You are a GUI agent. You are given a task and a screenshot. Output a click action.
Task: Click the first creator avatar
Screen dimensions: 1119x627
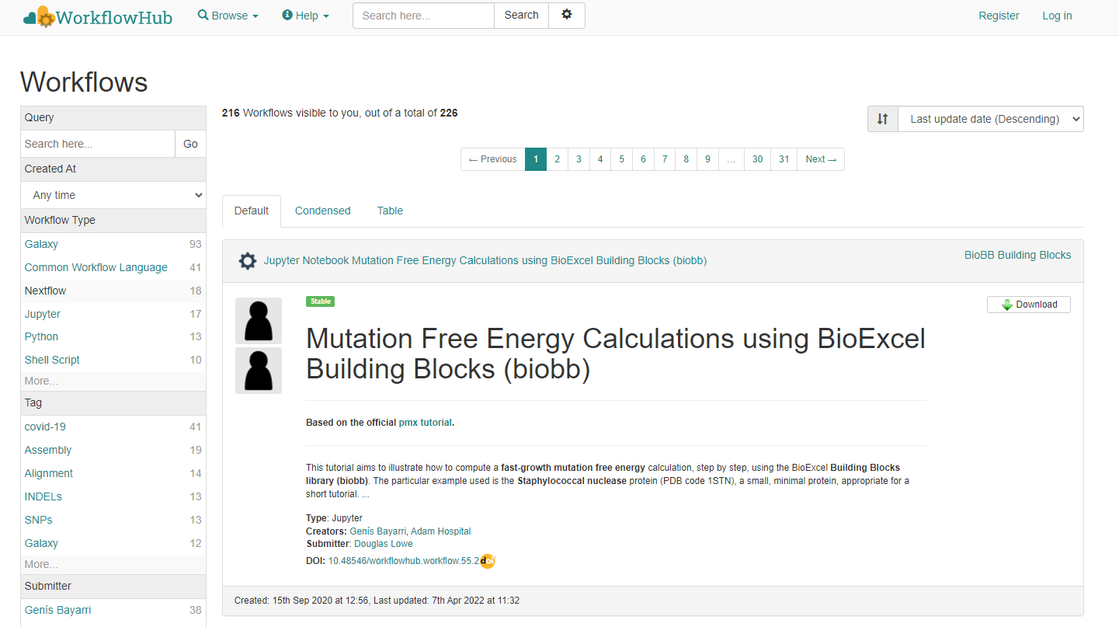coord(259,320)
